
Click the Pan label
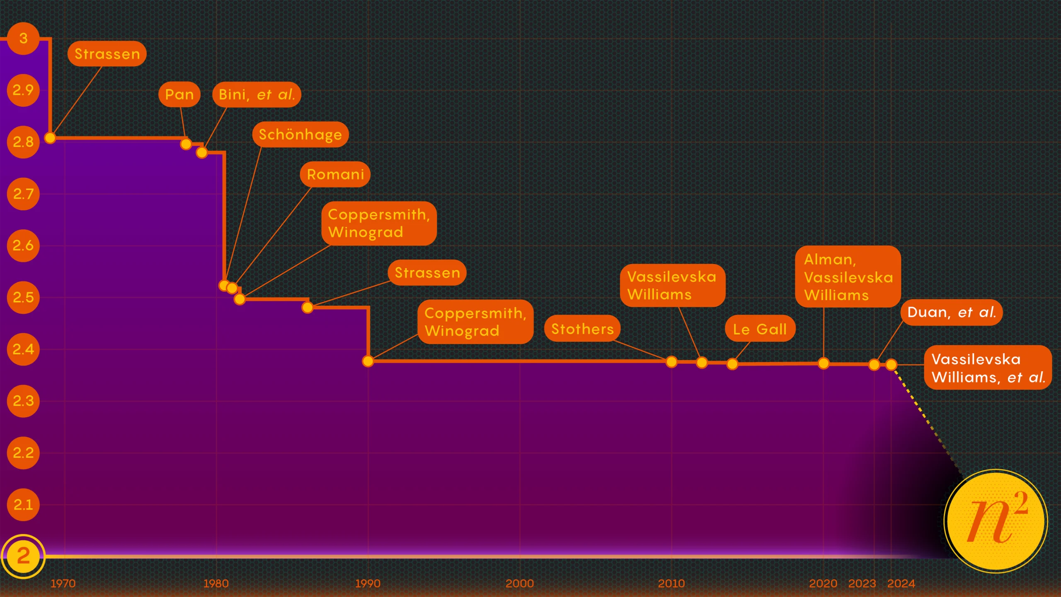point(179,94)
